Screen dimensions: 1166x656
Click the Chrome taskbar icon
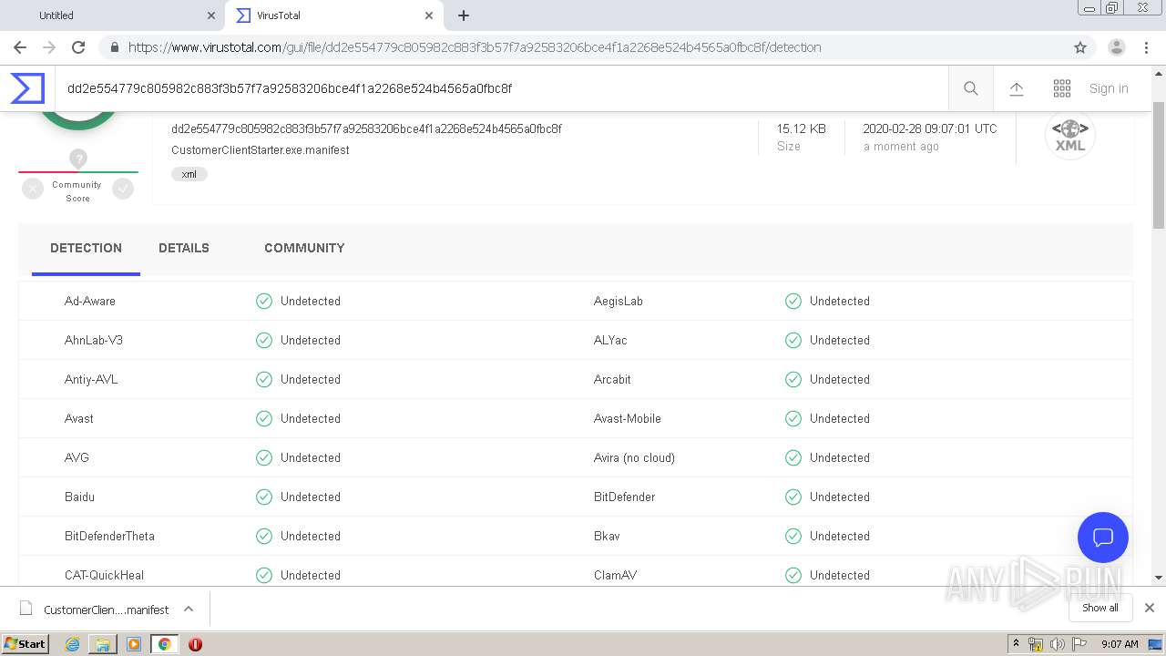(x=164, y=644)
